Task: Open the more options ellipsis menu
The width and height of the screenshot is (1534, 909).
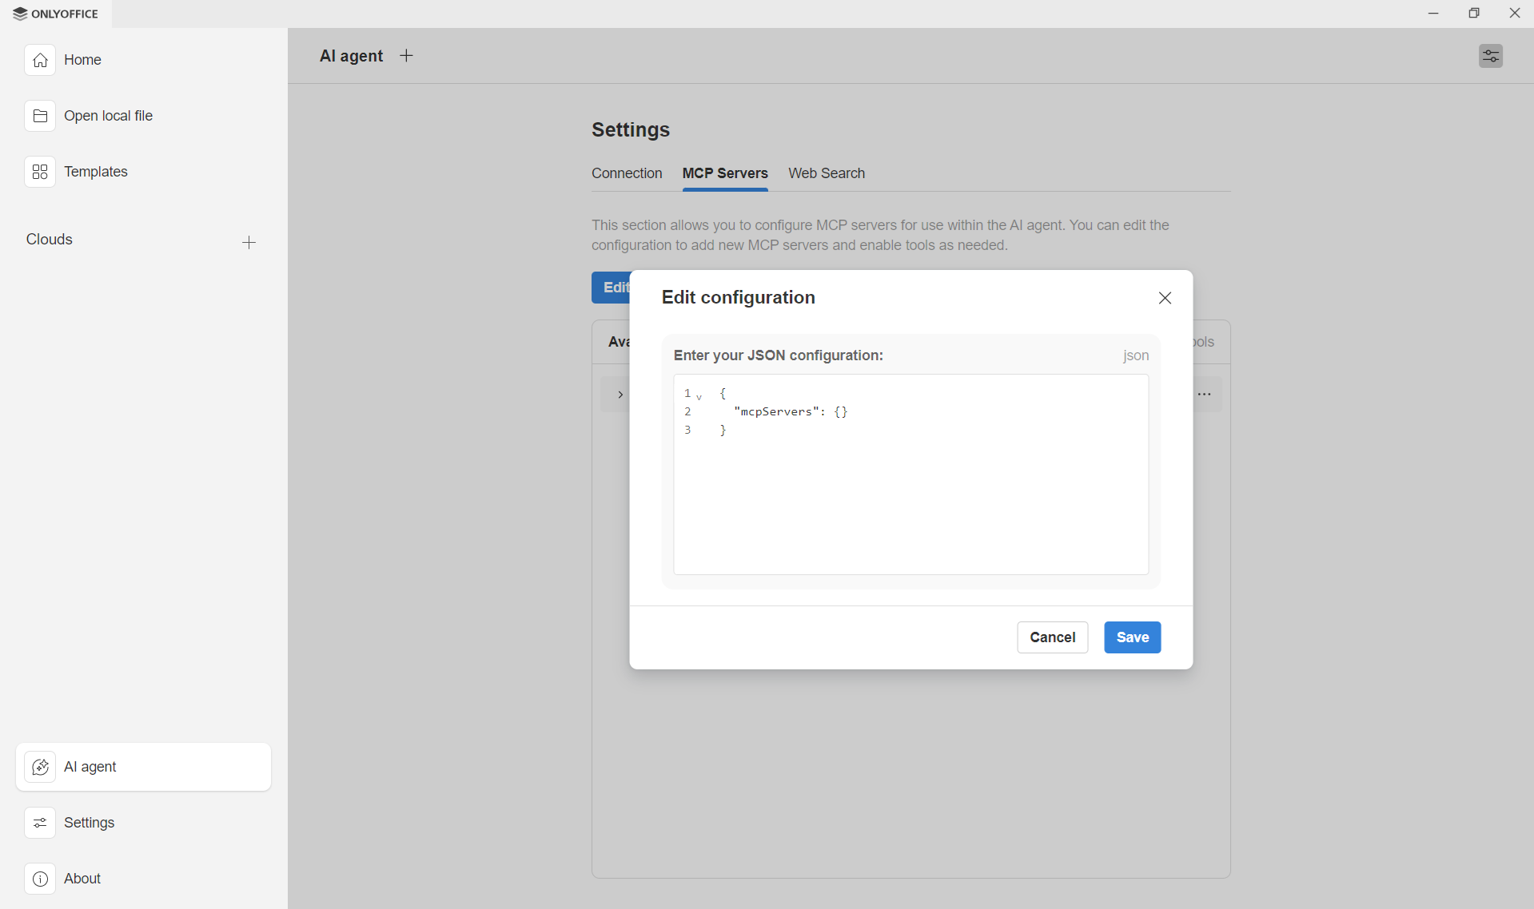Action: (1205, 394)
